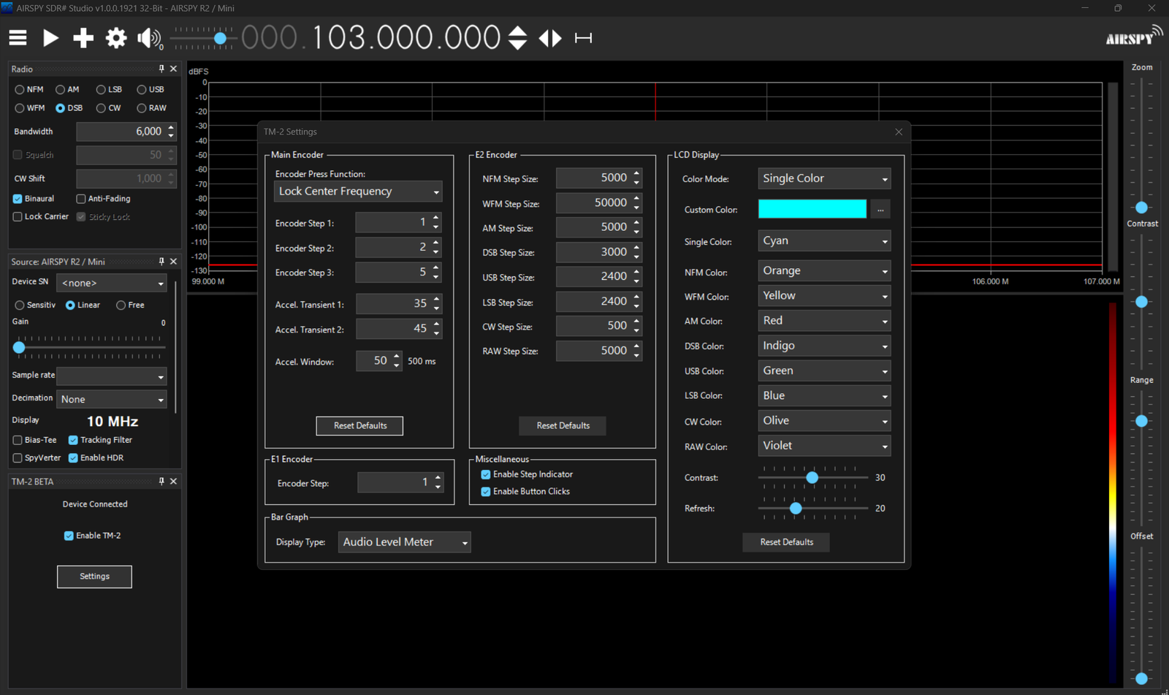Start radio playback with play button

click(x=50, y=38)
